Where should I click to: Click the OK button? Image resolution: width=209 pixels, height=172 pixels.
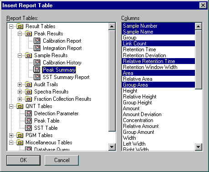point(24,160)
